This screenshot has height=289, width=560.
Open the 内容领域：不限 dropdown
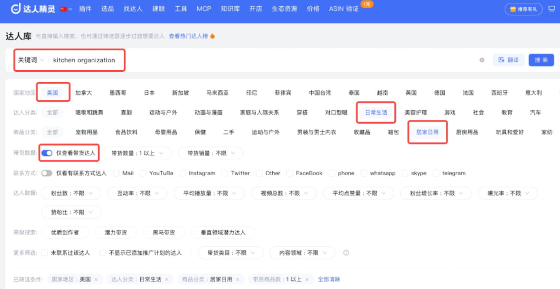pos(302,253)
